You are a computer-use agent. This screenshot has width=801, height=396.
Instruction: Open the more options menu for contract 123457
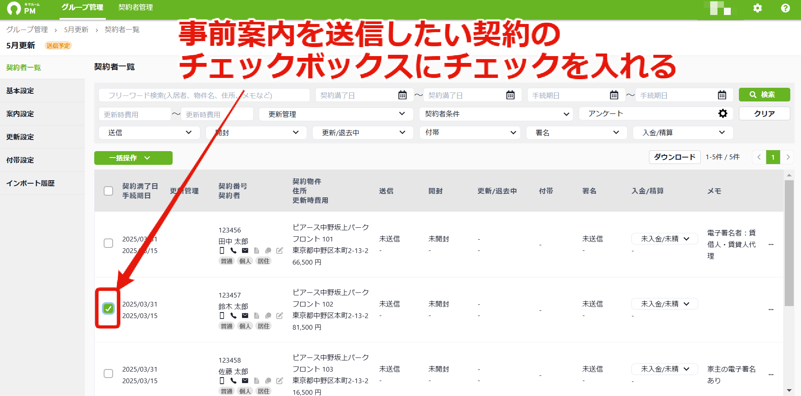pyautogui.click(x=771, y=310)
